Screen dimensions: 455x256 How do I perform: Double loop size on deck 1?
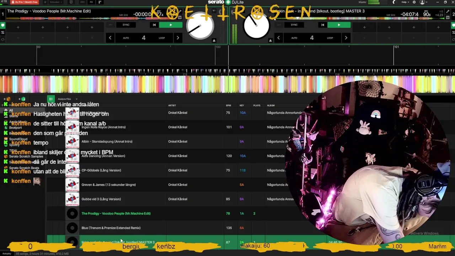coord(178,38)
